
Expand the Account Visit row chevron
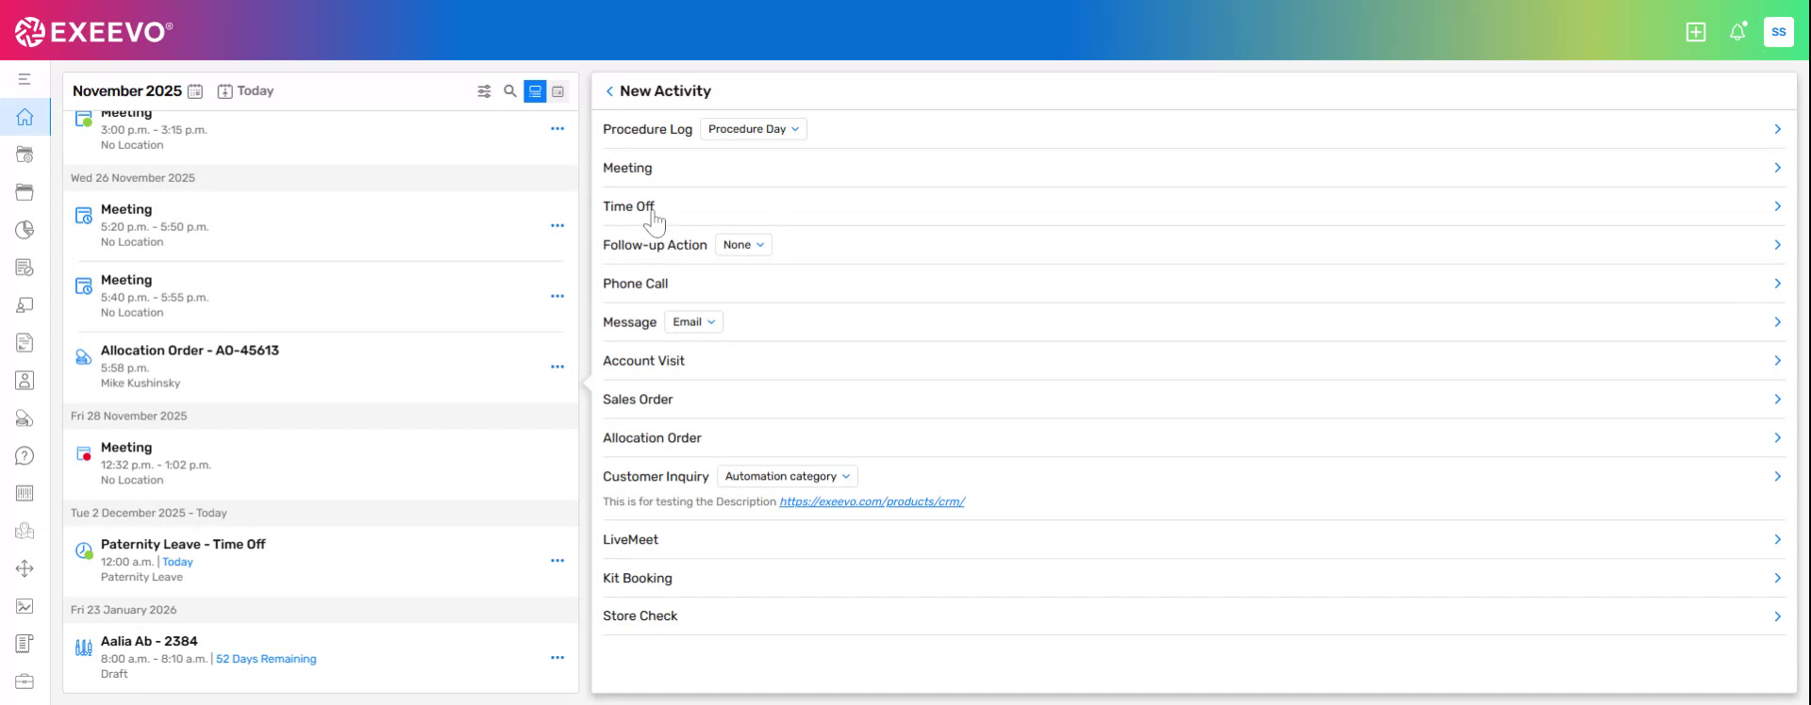(1777, 361)
